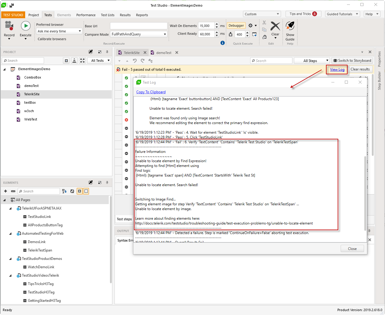Click the nodes graph icon in Project toolbar
The height and width of the screenshot is (315, 385).
(82, 61)
